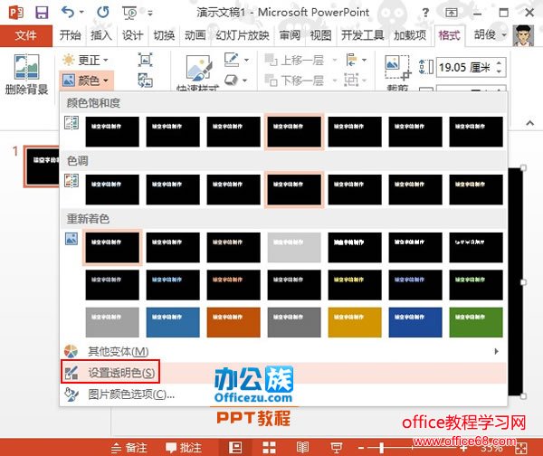Image resolution: width=543 pixels, height=456 pixels.
Task: Open the 文件 tab
Action: [x=26, y=35]
